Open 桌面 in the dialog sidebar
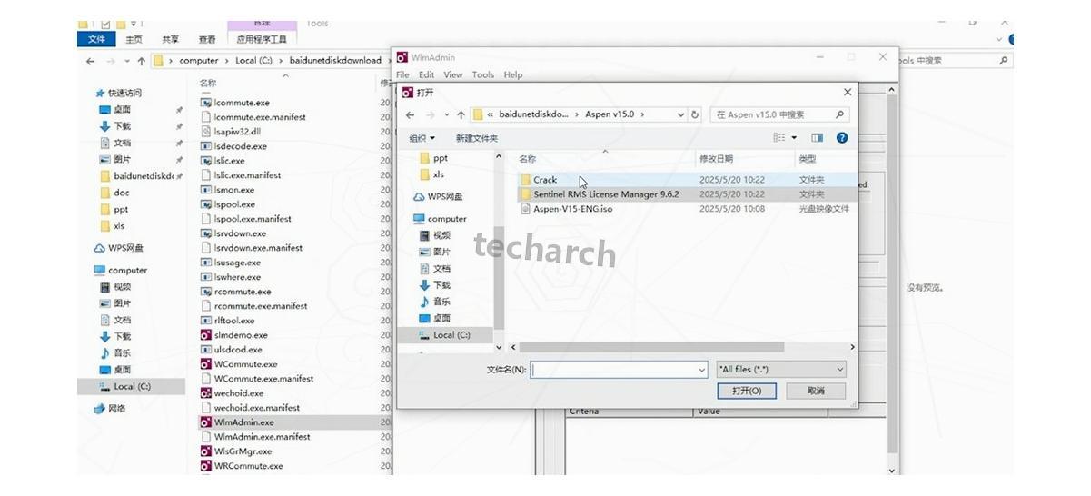Image resolution: width=1091 pixels, height=496 pixels. (434, 319)
